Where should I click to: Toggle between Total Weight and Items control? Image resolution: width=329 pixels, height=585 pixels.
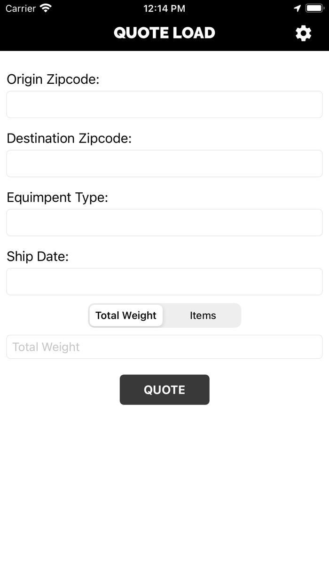click(164, 316)
